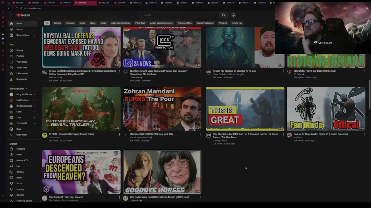Expand the You section chevron
Image resolution: width=371 pixels, height=208 pixels.
coord(16,44)
